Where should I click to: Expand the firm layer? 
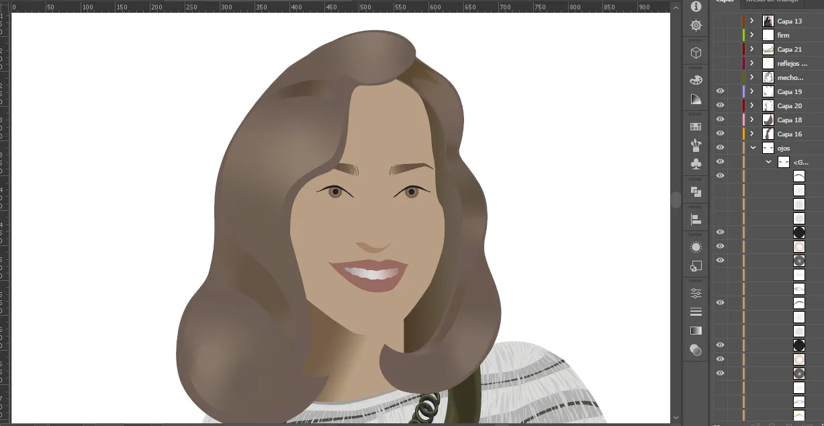(752, 35)
